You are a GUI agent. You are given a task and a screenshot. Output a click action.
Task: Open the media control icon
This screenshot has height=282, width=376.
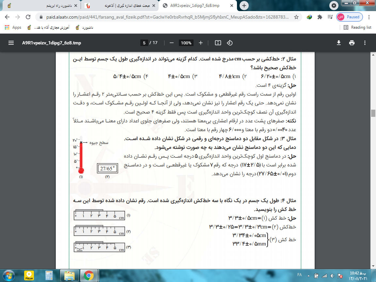pos(330,17)
